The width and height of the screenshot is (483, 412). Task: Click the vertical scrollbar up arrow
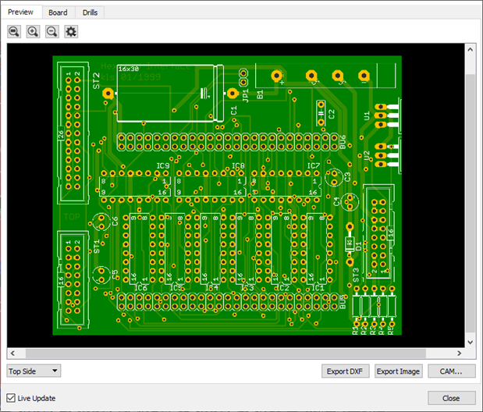click(470, 49)
